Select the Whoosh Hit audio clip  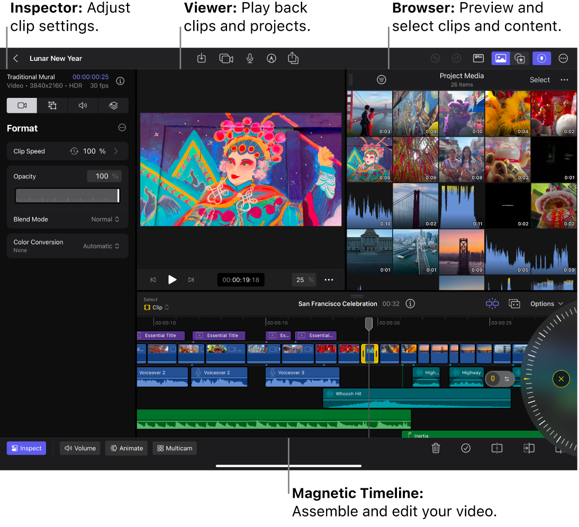click(x=417, y=398)
